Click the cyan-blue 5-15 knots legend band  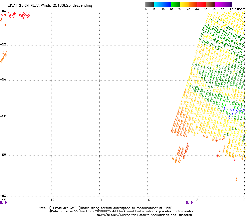point(163,4)
